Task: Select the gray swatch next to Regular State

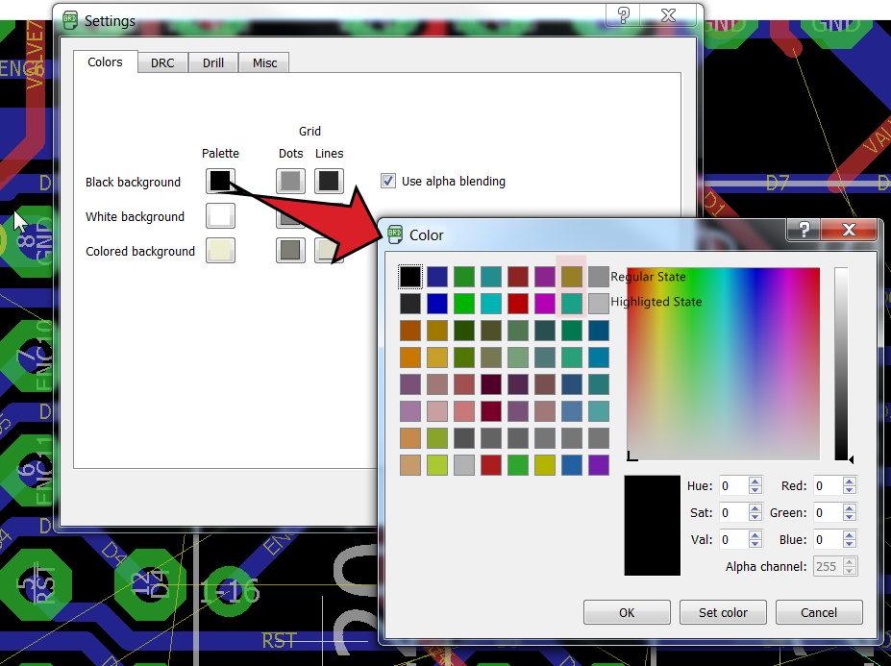Action: 599,277
